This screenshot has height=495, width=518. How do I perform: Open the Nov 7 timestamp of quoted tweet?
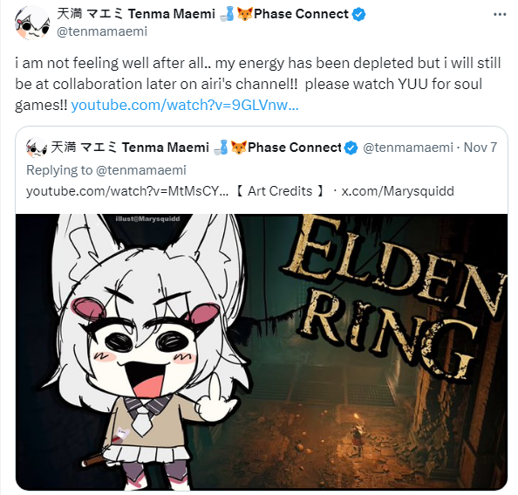click(481, 148)
